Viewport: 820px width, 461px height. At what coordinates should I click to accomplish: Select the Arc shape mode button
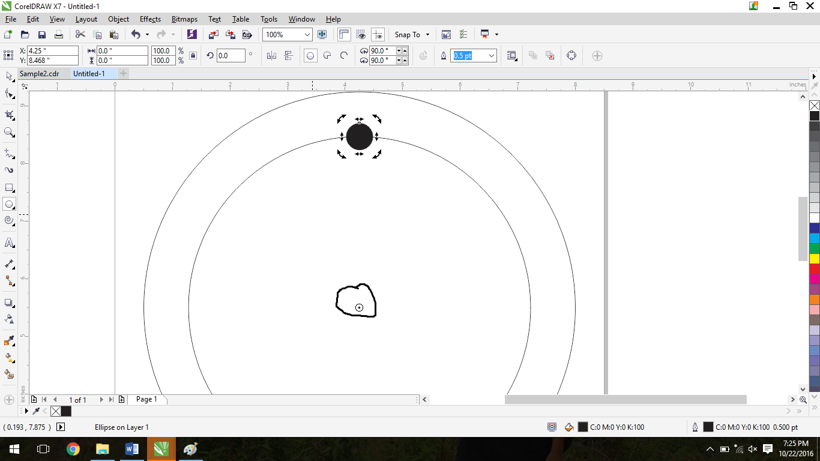point(344,56)
